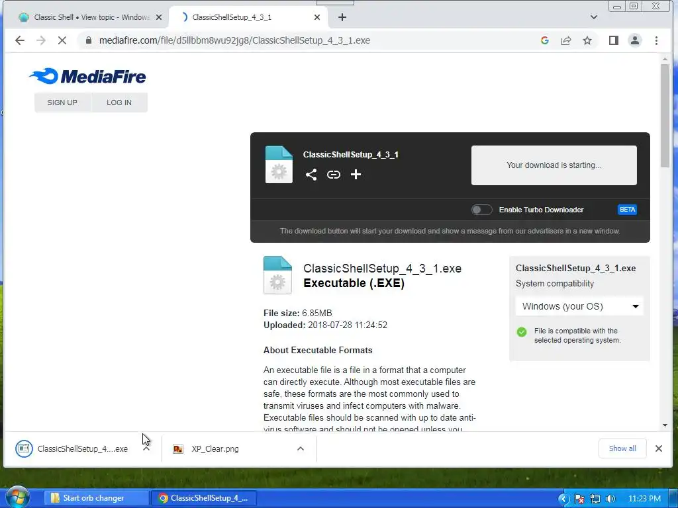Click the executable file icon beside file details

(x=277, y=275)
